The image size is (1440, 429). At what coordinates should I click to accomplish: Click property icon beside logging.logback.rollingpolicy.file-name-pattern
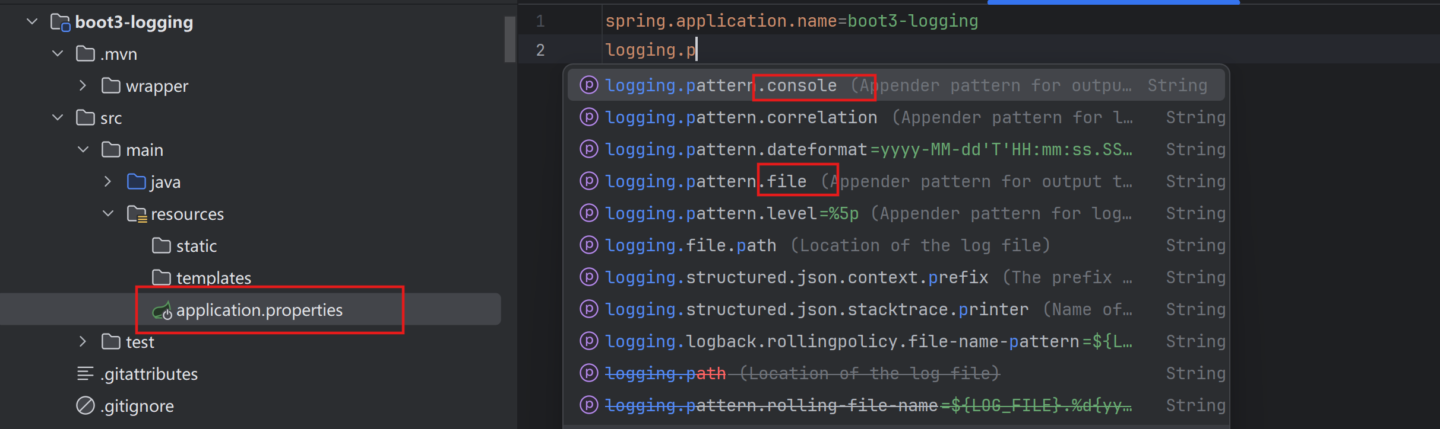pos(588,341)
